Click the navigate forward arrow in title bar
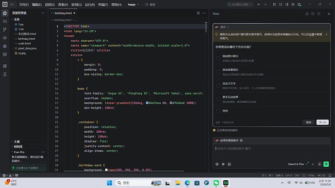This screenshot has width=335, height=188. [x=265, y=4]
